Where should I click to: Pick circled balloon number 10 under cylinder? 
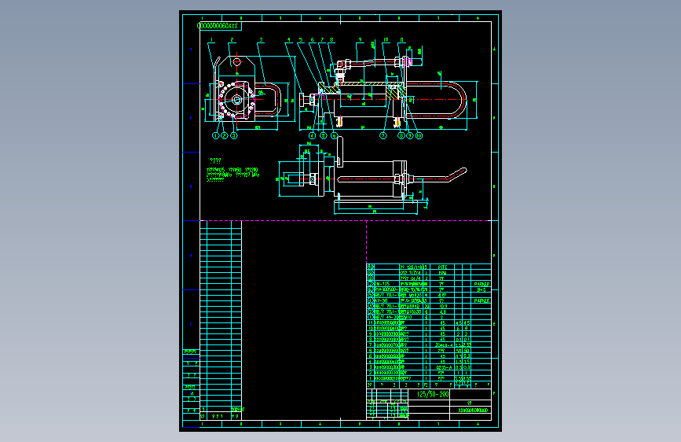419,136
